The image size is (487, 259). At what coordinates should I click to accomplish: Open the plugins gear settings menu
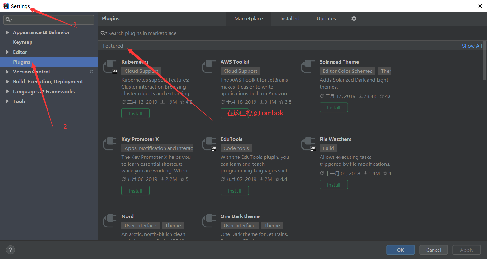(354, 19)
